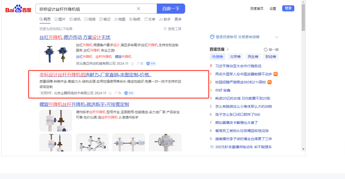Screen dimensions: 345x179
Task: Click the 热 badge beside 校园招聘 item
Action: click(x=270, y=82)
